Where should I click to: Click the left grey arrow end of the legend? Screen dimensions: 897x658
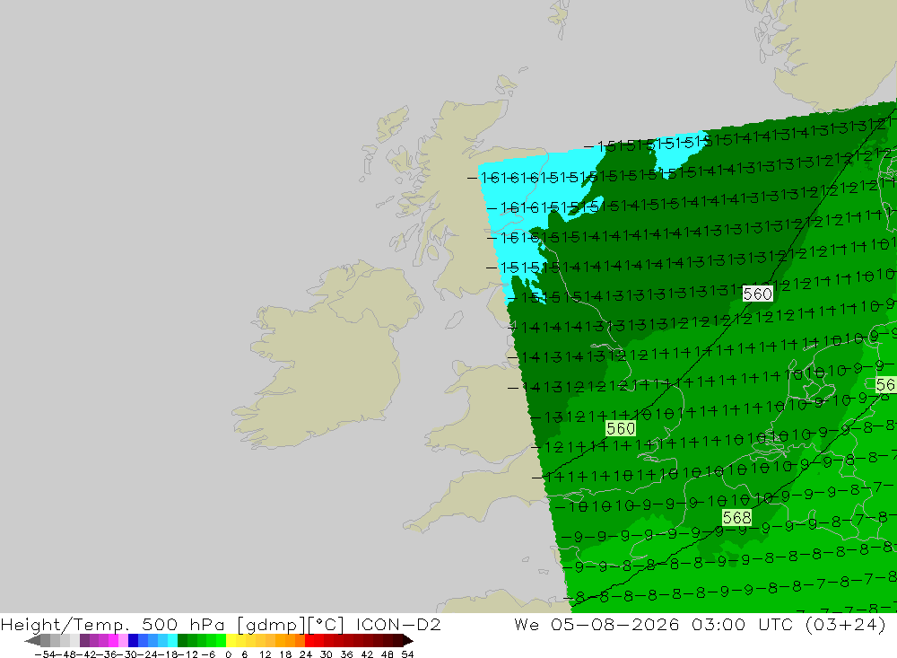coord(32,640)
